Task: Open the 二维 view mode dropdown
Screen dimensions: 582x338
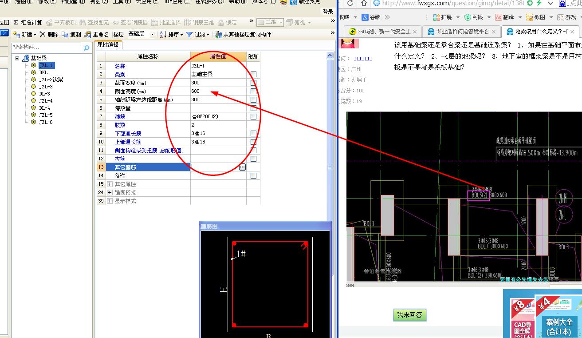Action: coord(280,22)
